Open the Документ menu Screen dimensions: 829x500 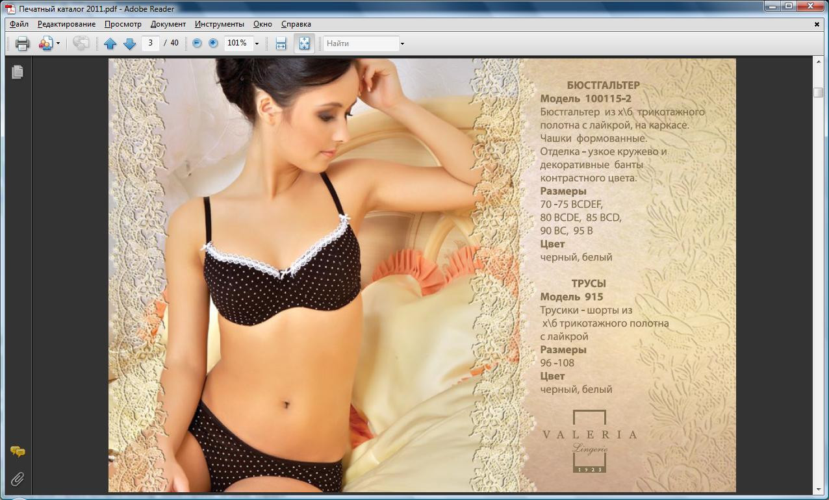(168, 24)
